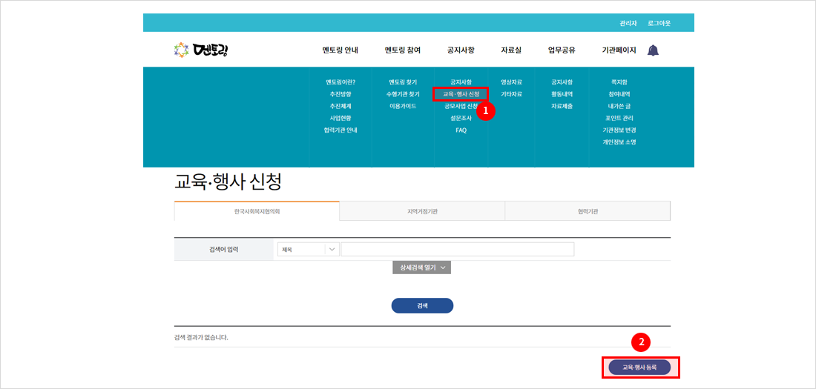Open the 제목 search field dropdown
Screen dimensions: 816x389
(308, 250)
